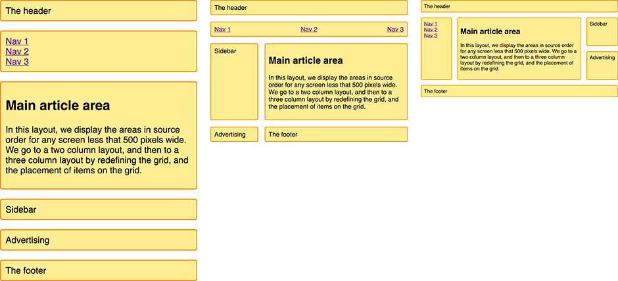Select the footer box in the two-column layout
The width and height of the screenshot is (618, 281).
(336, 135)
